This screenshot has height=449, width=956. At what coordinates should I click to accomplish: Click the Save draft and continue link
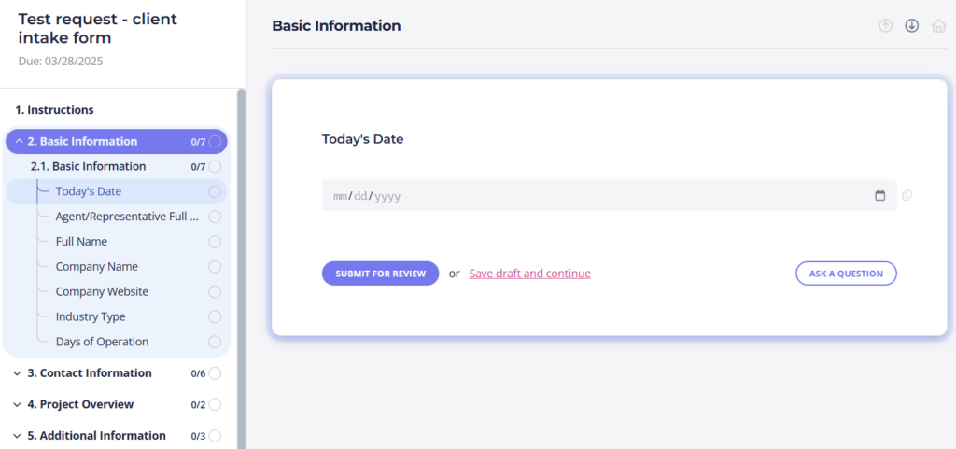coord(529,274)
